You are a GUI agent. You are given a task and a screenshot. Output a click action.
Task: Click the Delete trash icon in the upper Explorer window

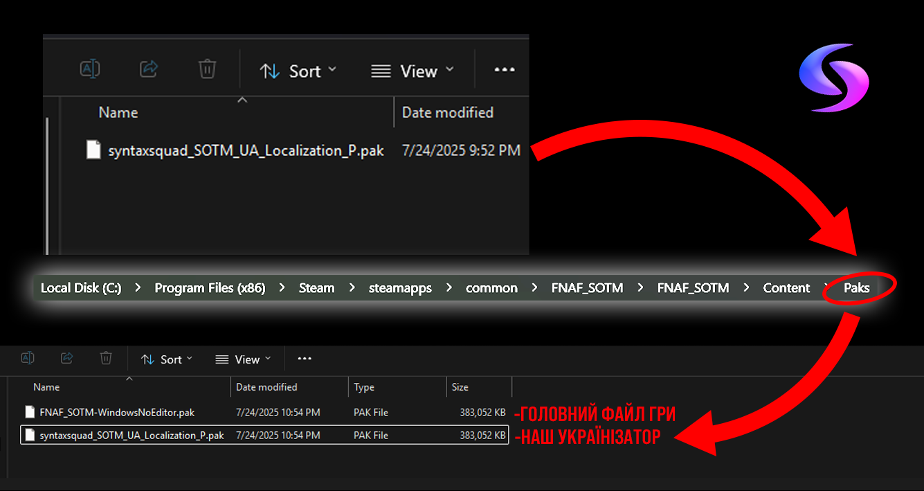pyautogui.click(x=207, y=69)
